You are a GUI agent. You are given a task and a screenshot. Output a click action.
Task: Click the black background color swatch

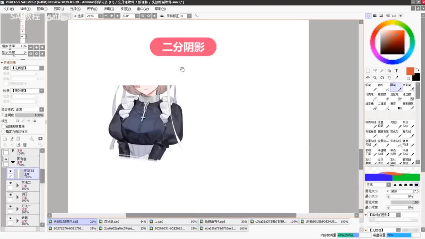coord(416,77)
